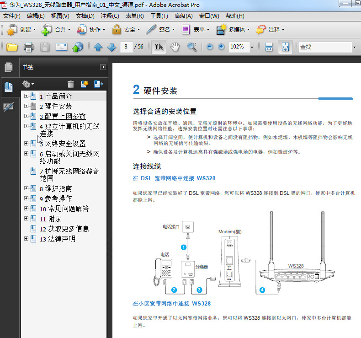
Task: Open the 窗口(W) menu
Action: click(209, 16)
